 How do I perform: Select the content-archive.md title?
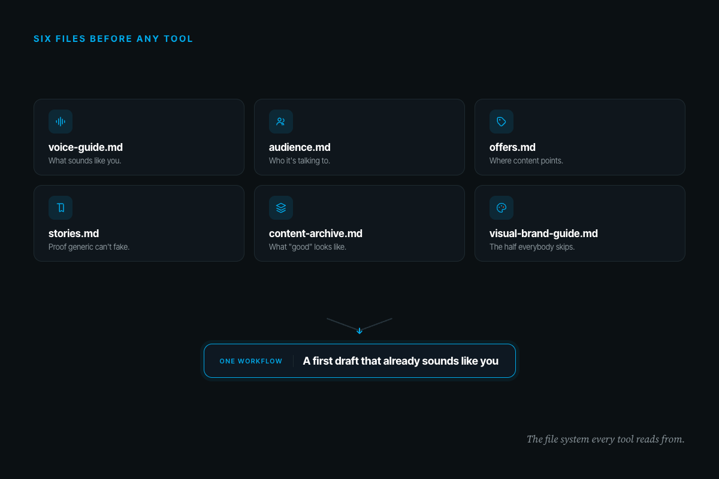coord(316,234)
